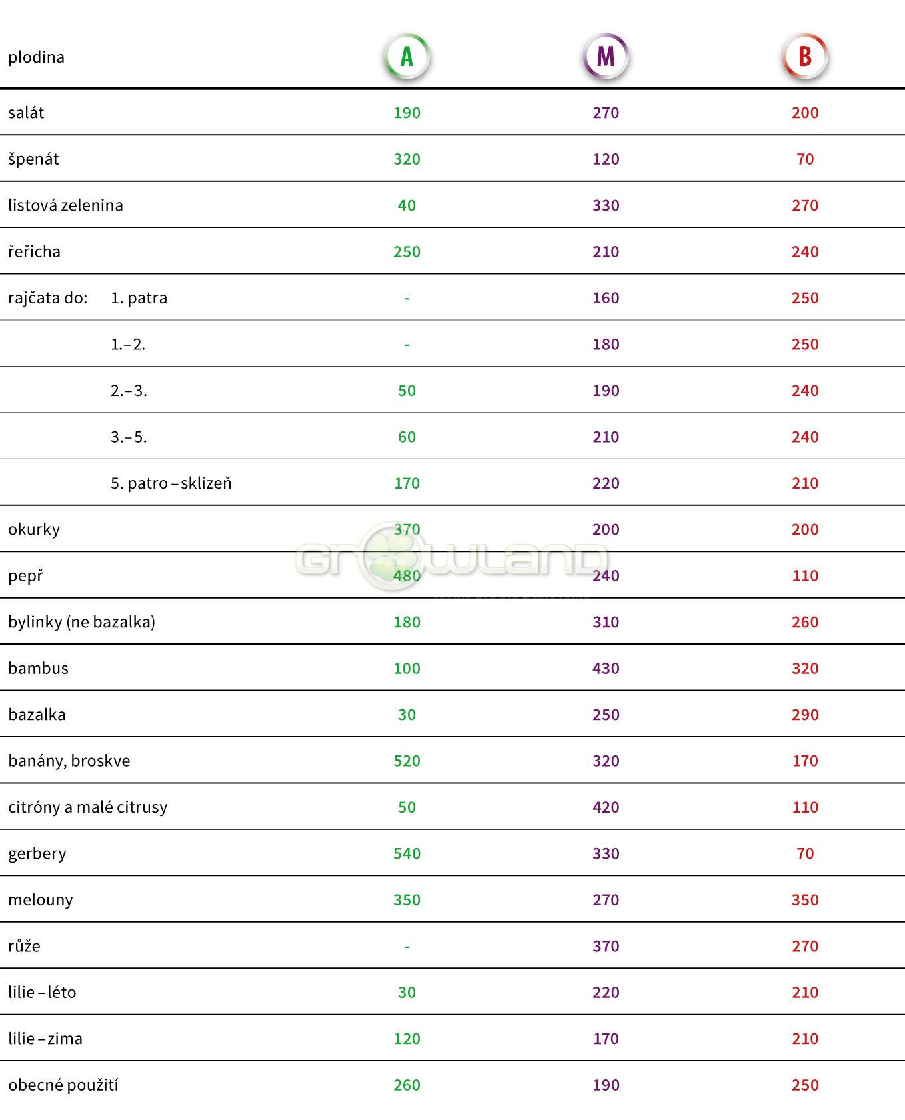Click the gerbery A value 540
Image resolution: width=905 pixels, height=1120 pixels.
[407, 854]
